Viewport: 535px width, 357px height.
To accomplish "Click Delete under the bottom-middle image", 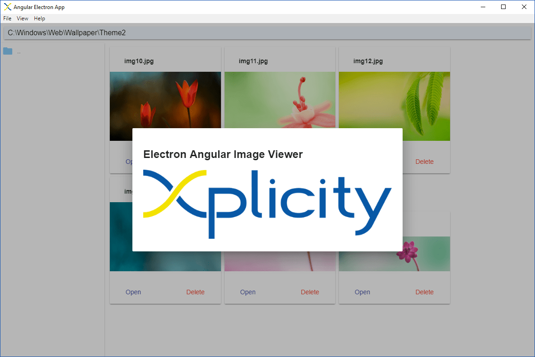I will [310, 292].
